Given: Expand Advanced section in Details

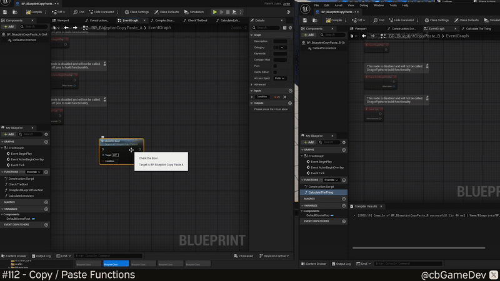Looking at the screenshot, I should (252, 84).
